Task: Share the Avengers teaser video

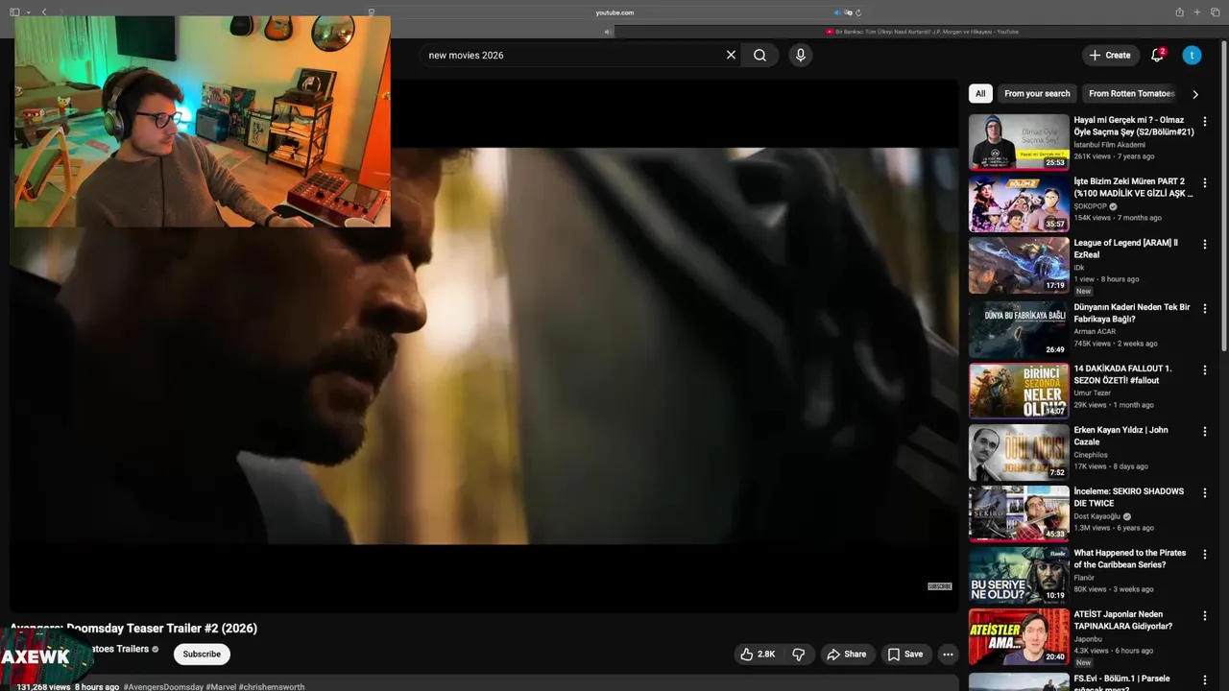Action: [847, 655]
